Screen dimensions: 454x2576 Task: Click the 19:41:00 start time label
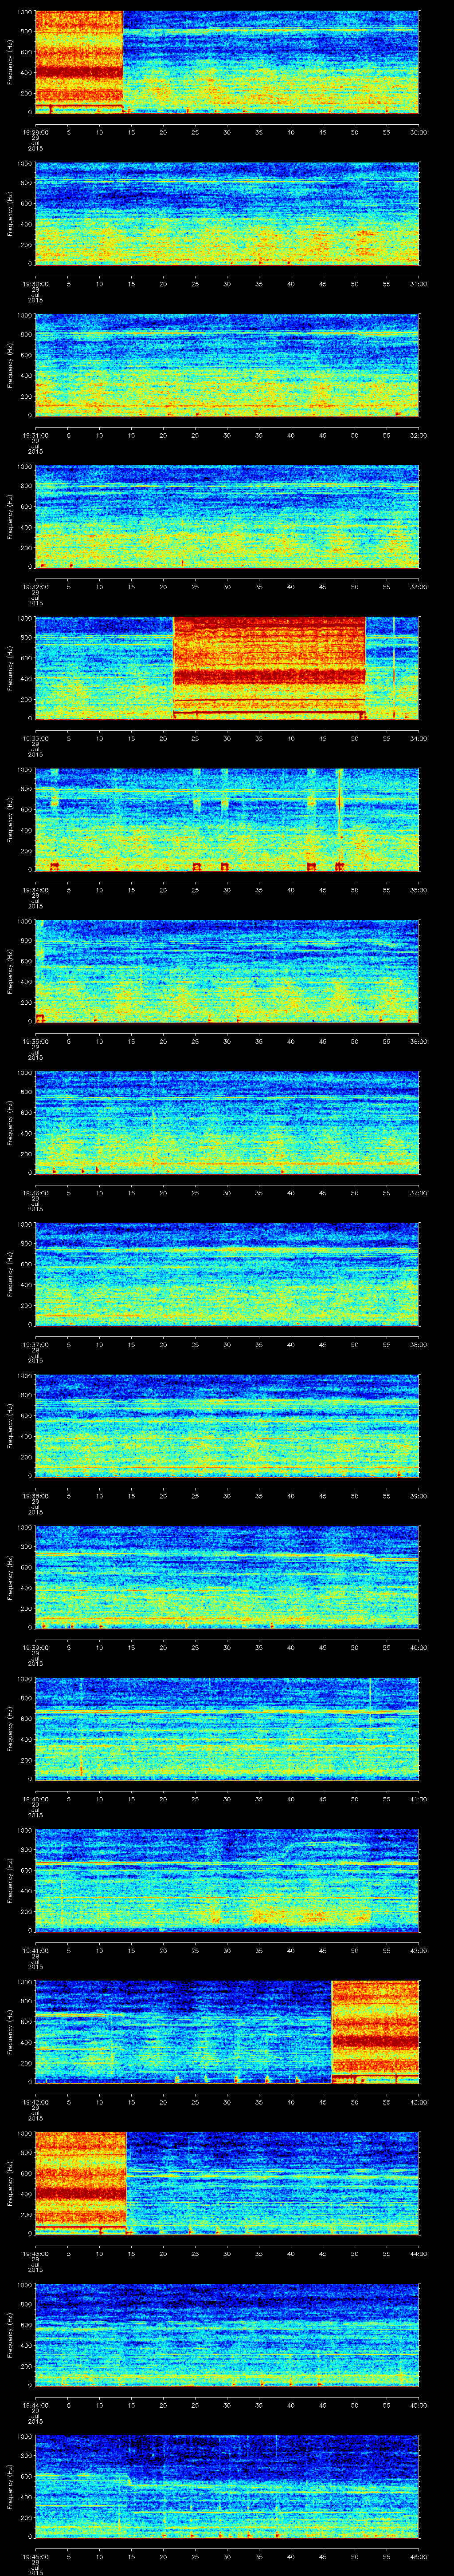tap(35, 1950)
